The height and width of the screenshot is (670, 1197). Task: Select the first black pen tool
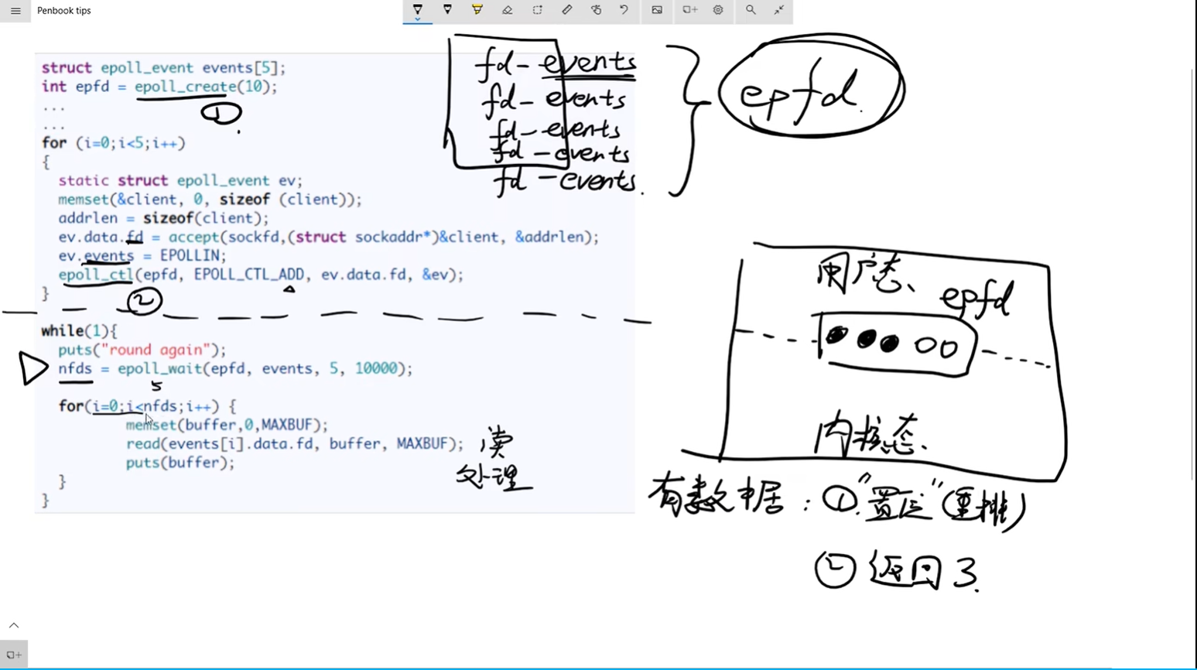click(418, 10)
